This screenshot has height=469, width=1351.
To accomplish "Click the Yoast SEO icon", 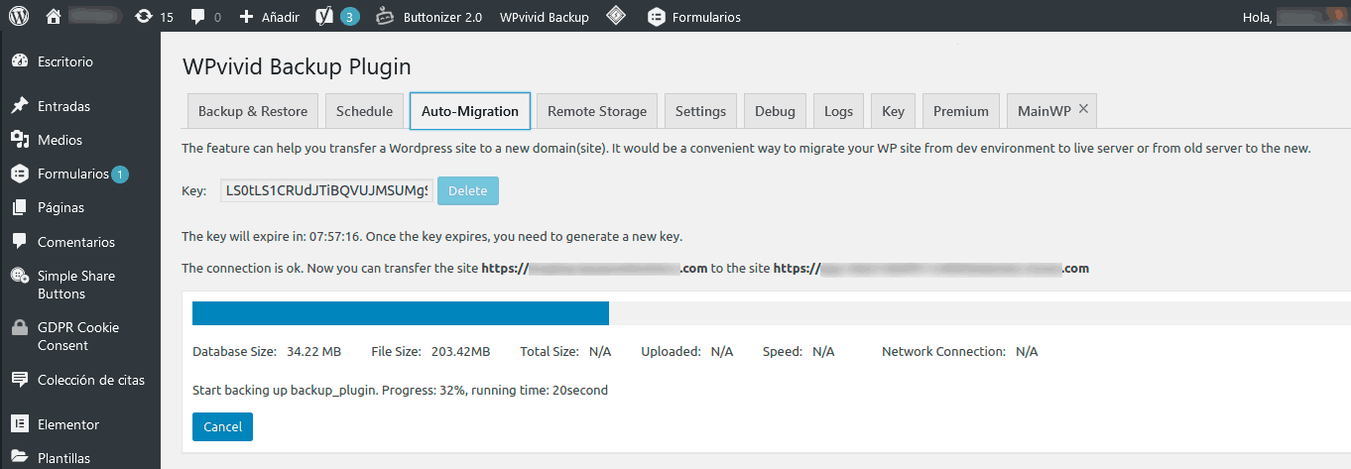I will point(323,16).
